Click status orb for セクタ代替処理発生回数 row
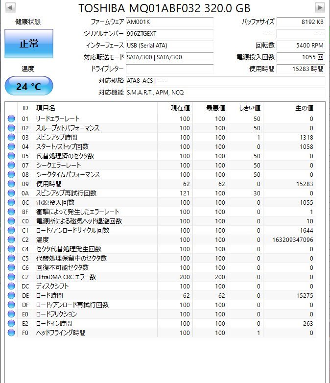This screenshot has width=330, height=383. pos(11,249)
